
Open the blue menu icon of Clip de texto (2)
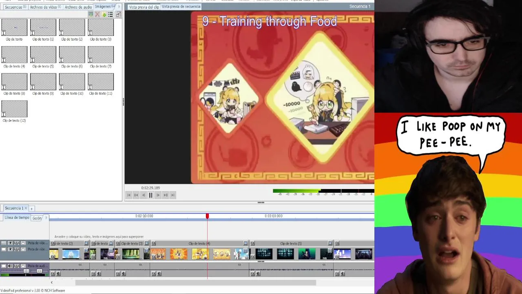(86, 243)
